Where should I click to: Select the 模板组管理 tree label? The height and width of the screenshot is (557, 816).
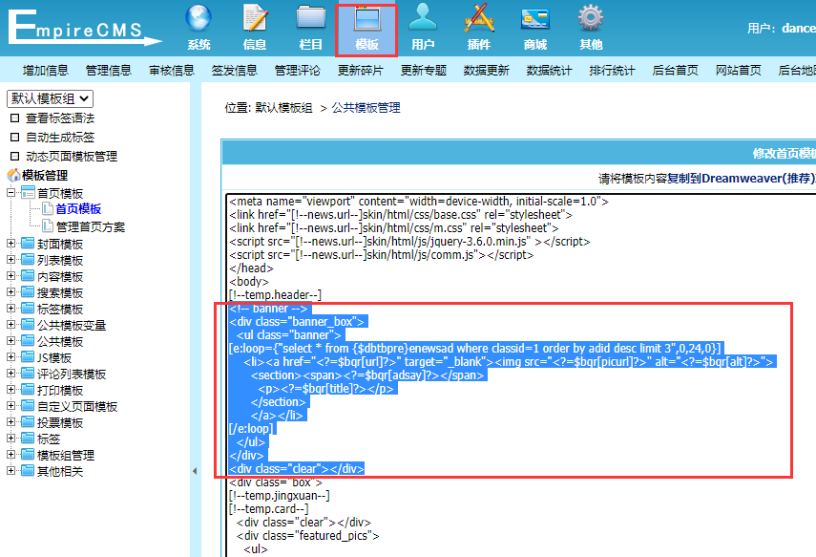[66, 455]
